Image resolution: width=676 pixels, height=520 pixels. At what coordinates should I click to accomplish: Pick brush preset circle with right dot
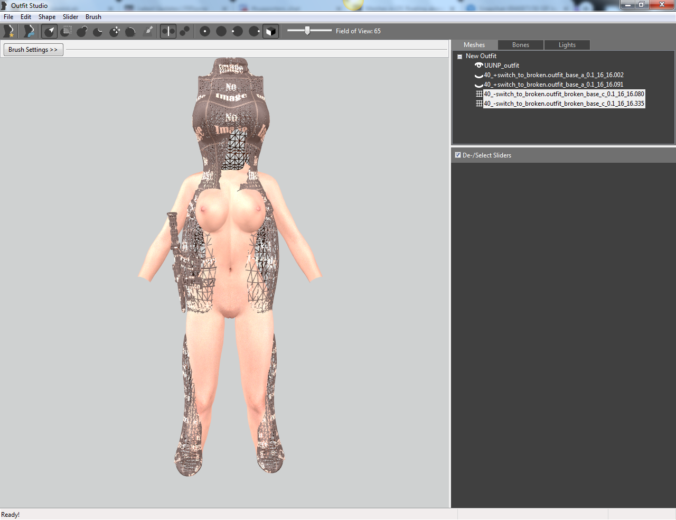pos(254,31)
